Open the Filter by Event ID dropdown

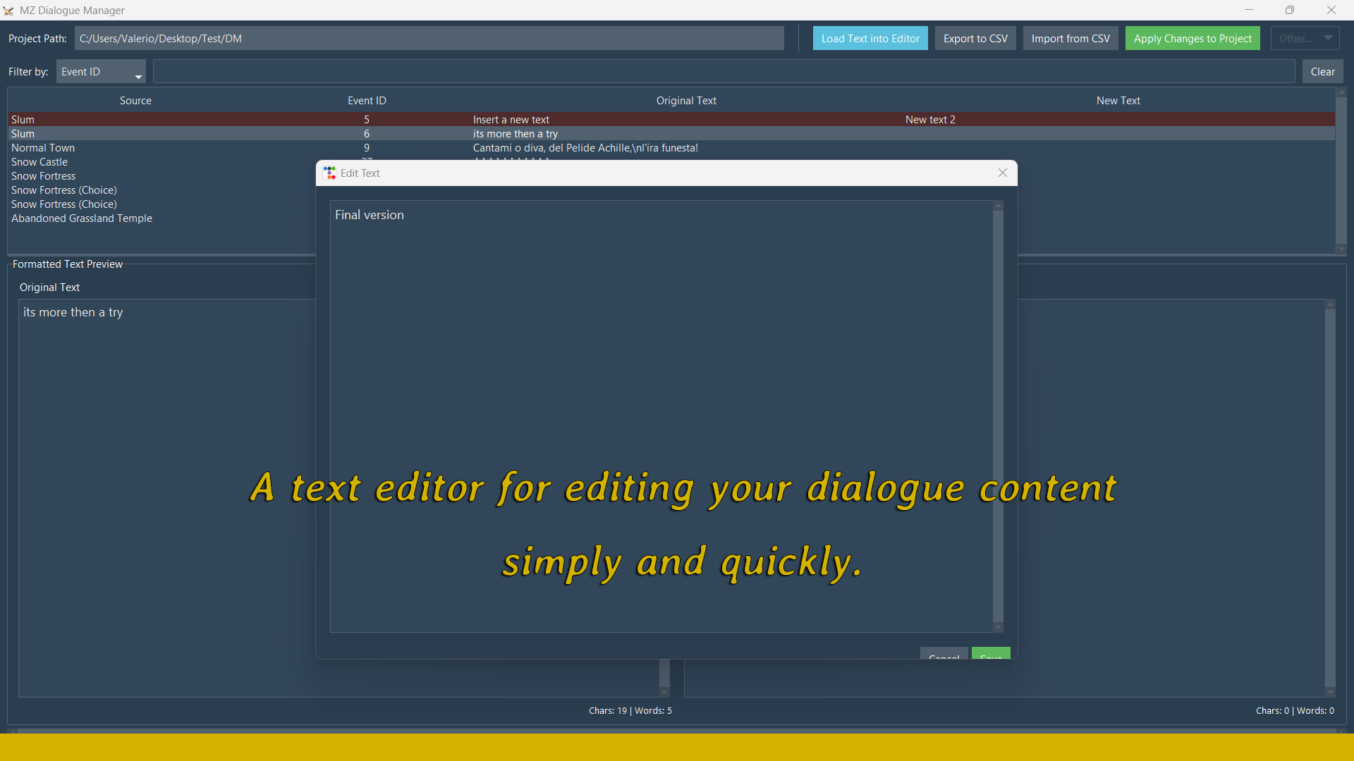pos(101,72)
